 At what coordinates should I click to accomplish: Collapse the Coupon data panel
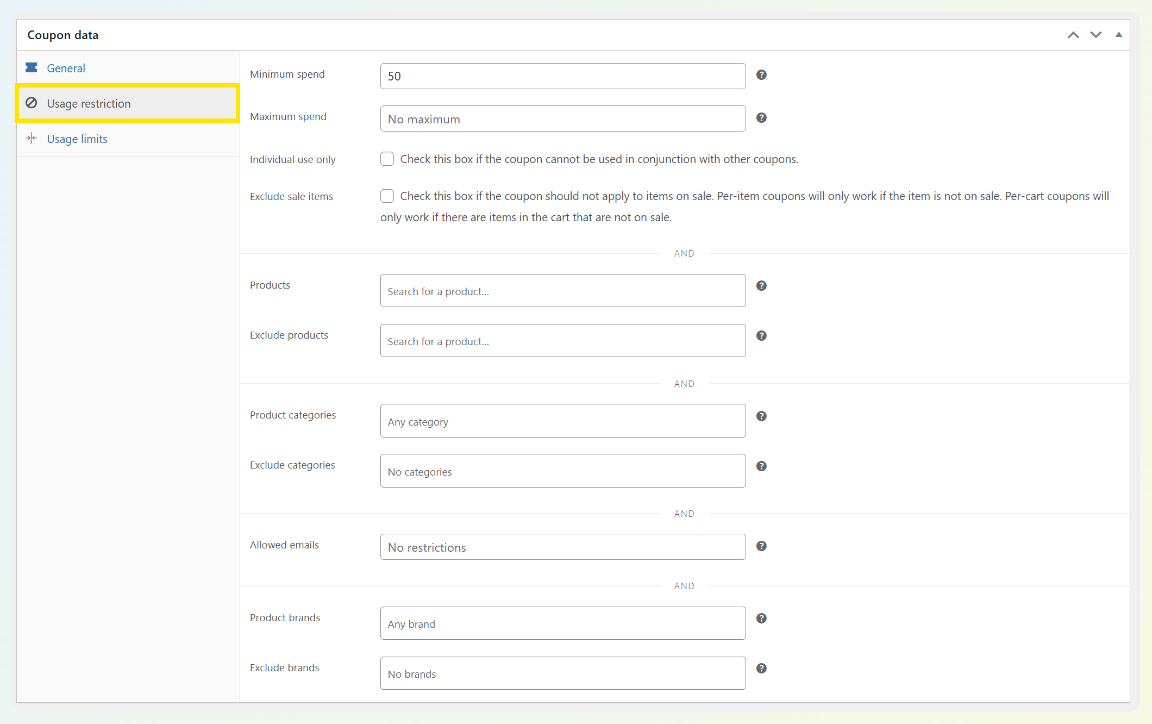[1119, 35]
